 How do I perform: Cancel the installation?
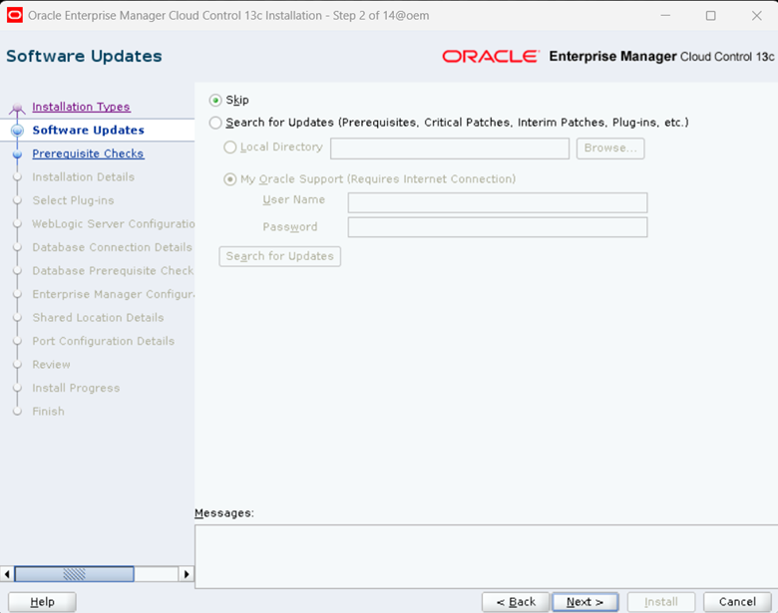[x=737, y=602]
